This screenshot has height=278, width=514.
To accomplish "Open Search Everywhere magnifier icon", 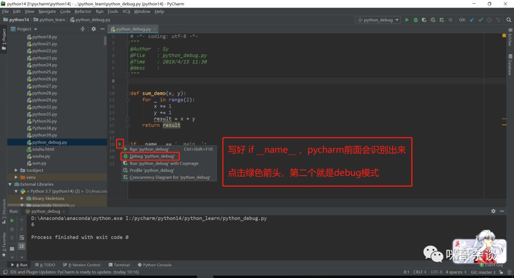I will click(509, 20).
